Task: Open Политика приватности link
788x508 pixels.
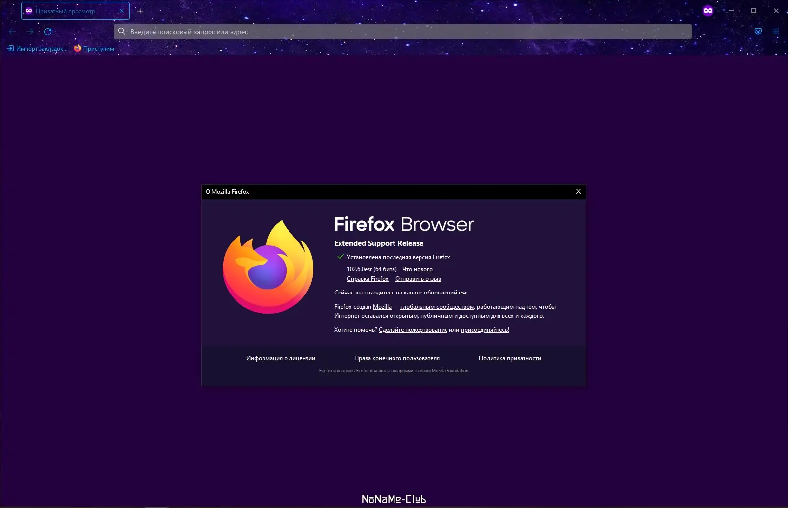Action: pyautogui.click(x=510, y=358)
